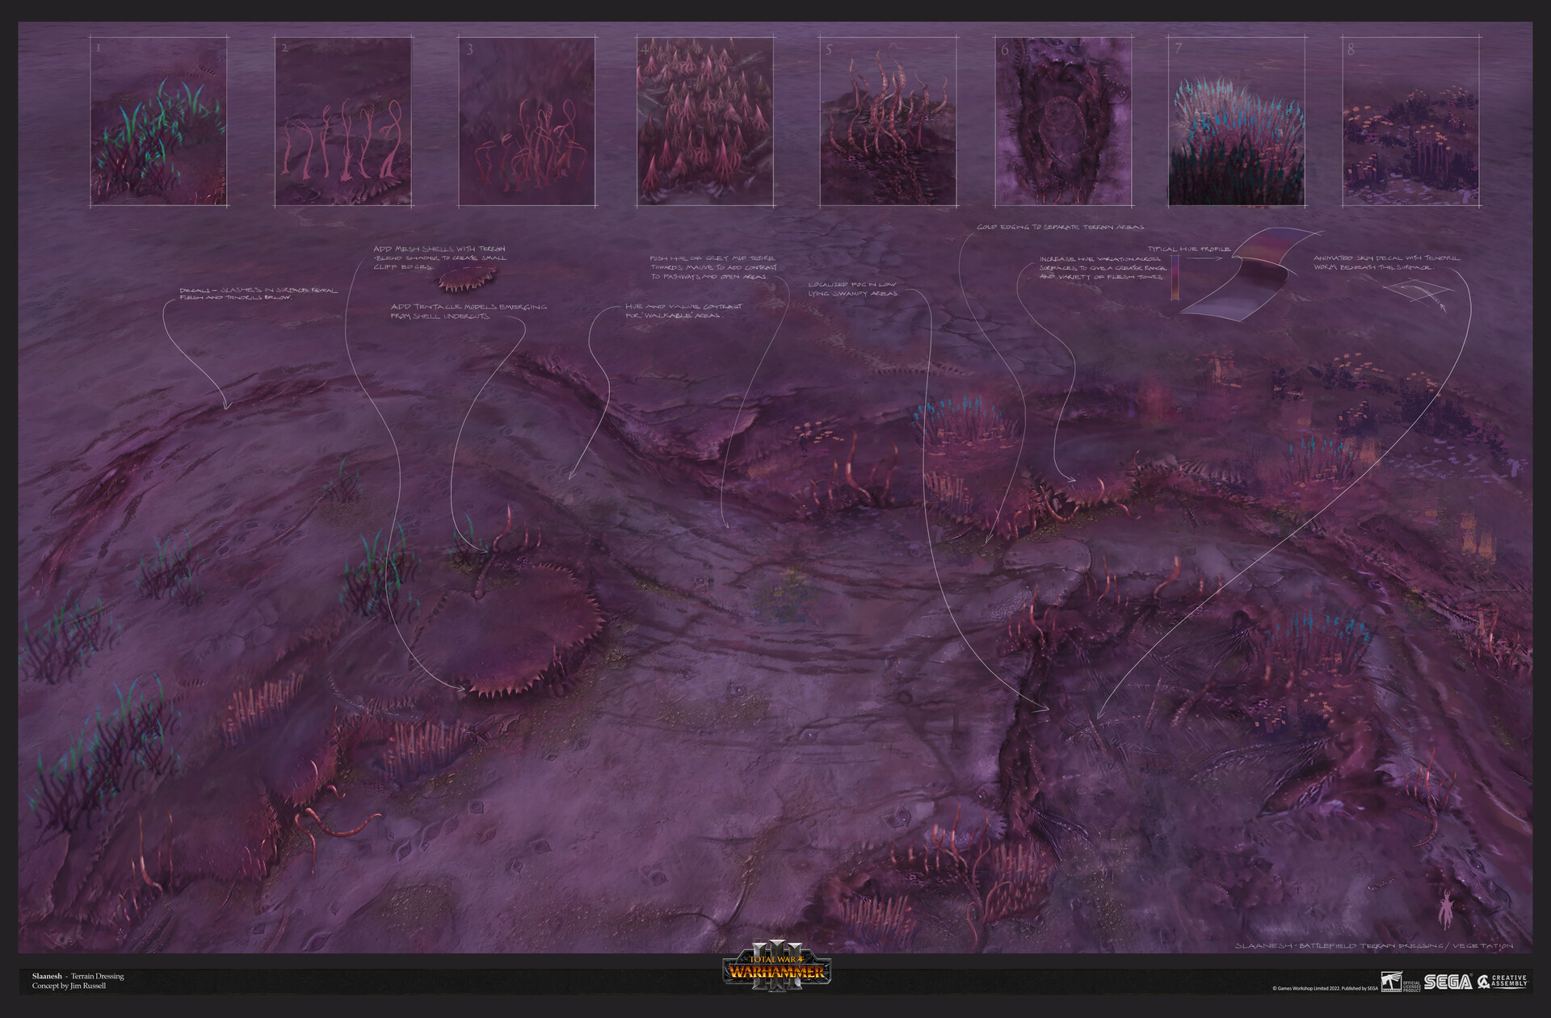Click the 'Localised fog' annotation note
The height and width of the screenshot is (1018, 1551).
(x=858, y=289)
